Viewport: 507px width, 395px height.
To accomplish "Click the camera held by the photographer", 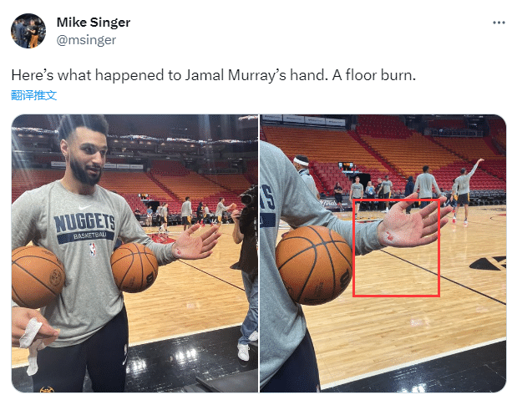I will [250, 199].
